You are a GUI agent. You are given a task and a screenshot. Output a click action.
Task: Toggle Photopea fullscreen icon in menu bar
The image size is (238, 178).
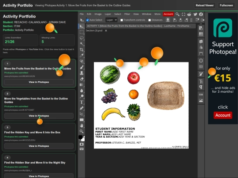[x=183, y=14]
